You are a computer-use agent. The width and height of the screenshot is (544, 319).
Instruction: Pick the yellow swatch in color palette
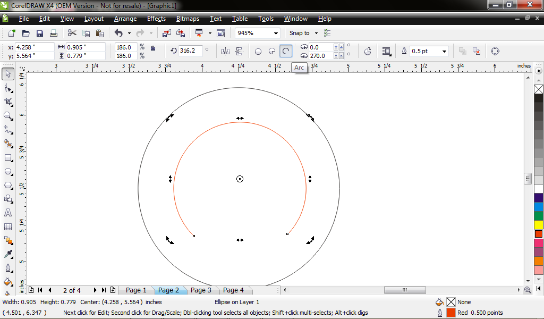(x=538, y=225)
